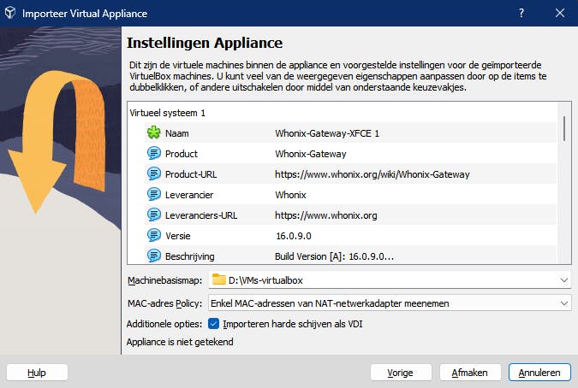
Task: Cancel the import with Annuleren
Action: point(539,373)
